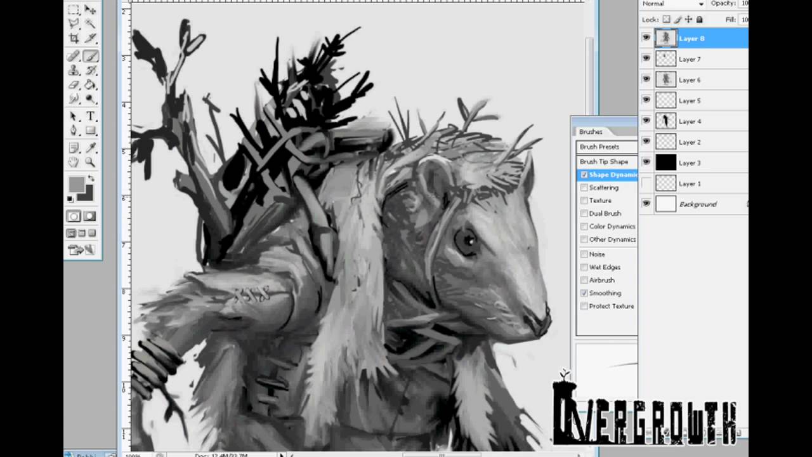The height and width of the screenshot is (457, 812).
Task: Enable Airbrush checkbox
Action: click(584, 280)
